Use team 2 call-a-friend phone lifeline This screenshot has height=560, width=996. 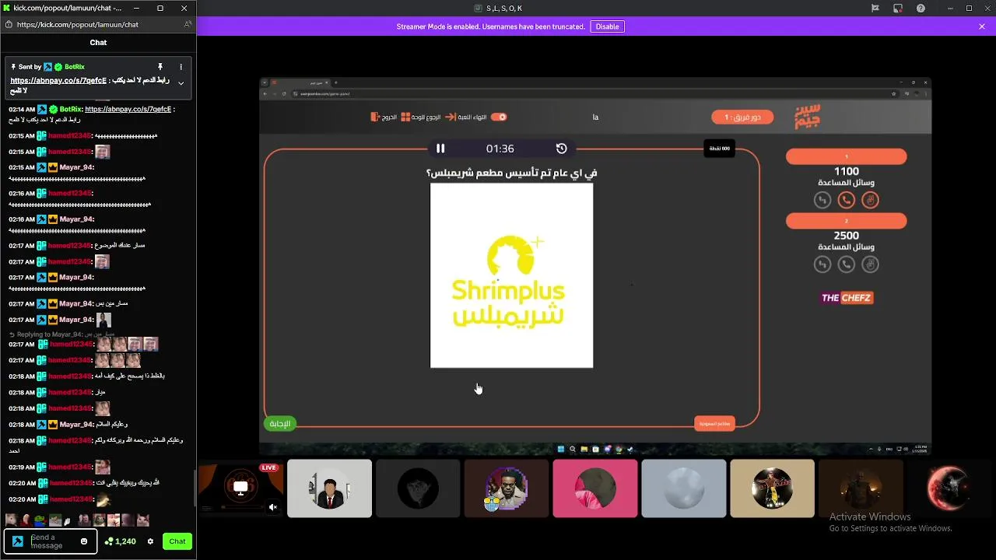pos(847,264)
